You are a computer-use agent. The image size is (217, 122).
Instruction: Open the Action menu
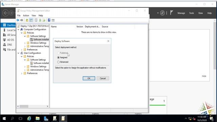pos(26,16)
